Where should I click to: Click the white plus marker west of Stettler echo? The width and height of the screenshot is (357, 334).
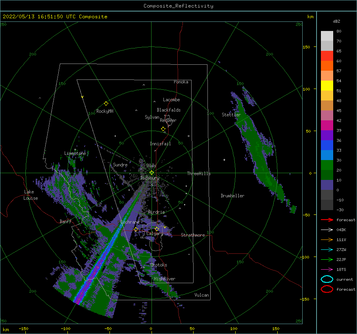click(224, 160)
